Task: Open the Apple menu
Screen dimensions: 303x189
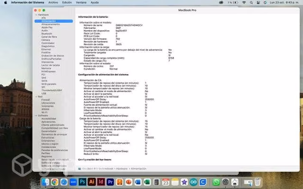Action: pyautogui.click(x=6, y=2)
